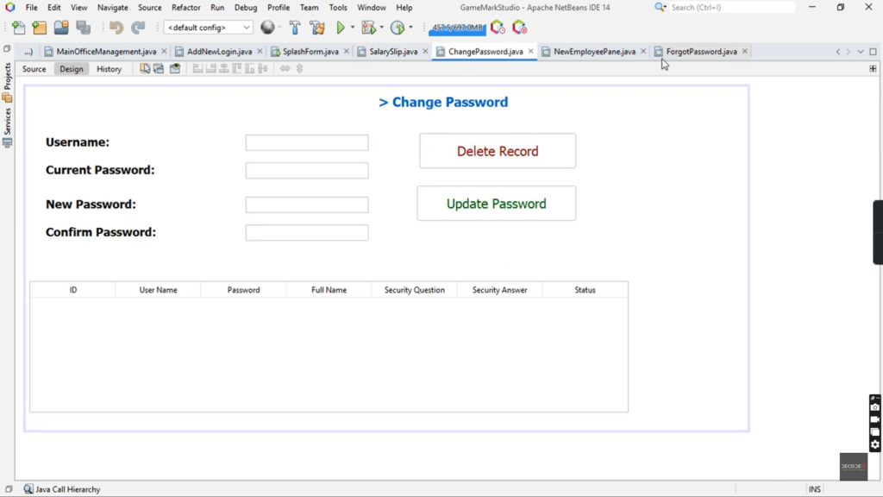Click the Preview Design icon
The width and height of the screenshot is (883, 497).
click(175, 69)
